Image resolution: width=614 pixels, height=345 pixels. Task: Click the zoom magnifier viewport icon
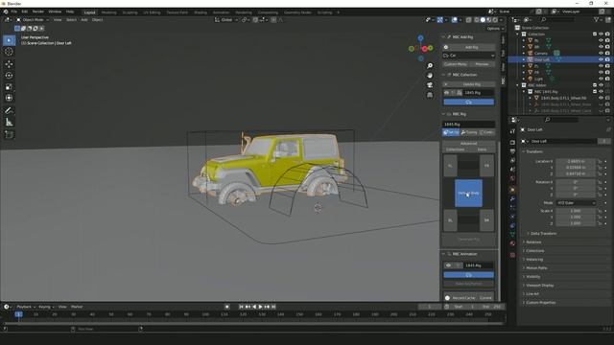(x=430, y=66)
